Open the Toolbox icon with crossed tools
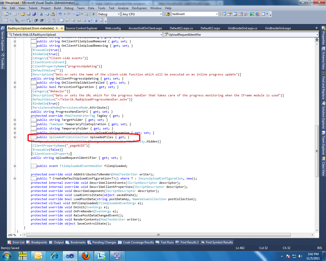Image resolution: width=326 pixels, height=261 pixels. (x=246, y=14)
